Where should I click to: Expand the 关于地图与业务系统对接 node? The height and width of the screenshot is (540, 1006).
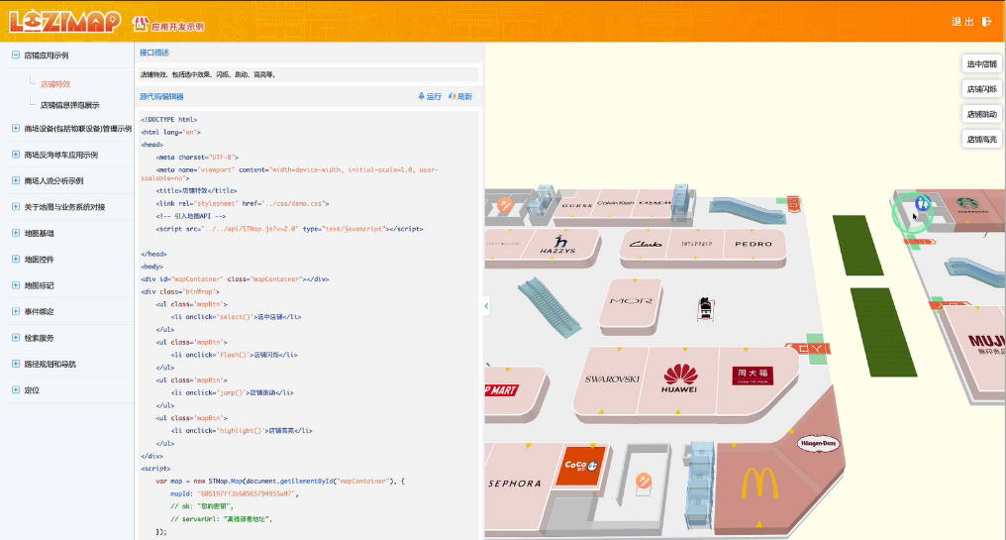16,207
